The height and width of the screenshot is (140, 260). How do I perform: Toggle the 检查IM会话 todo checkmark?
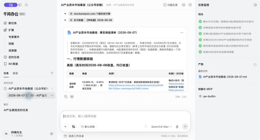200,52
